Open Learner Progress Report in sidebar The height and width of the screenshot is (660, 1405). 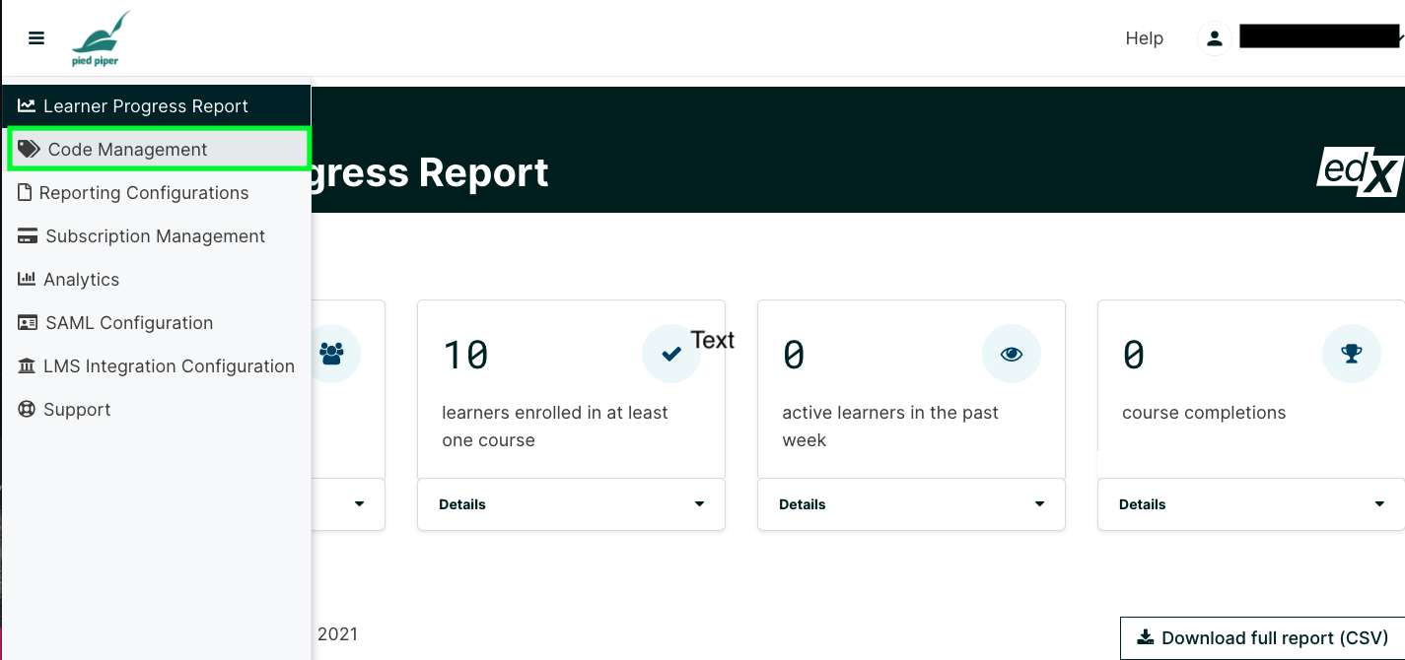(x=157, y=106)
